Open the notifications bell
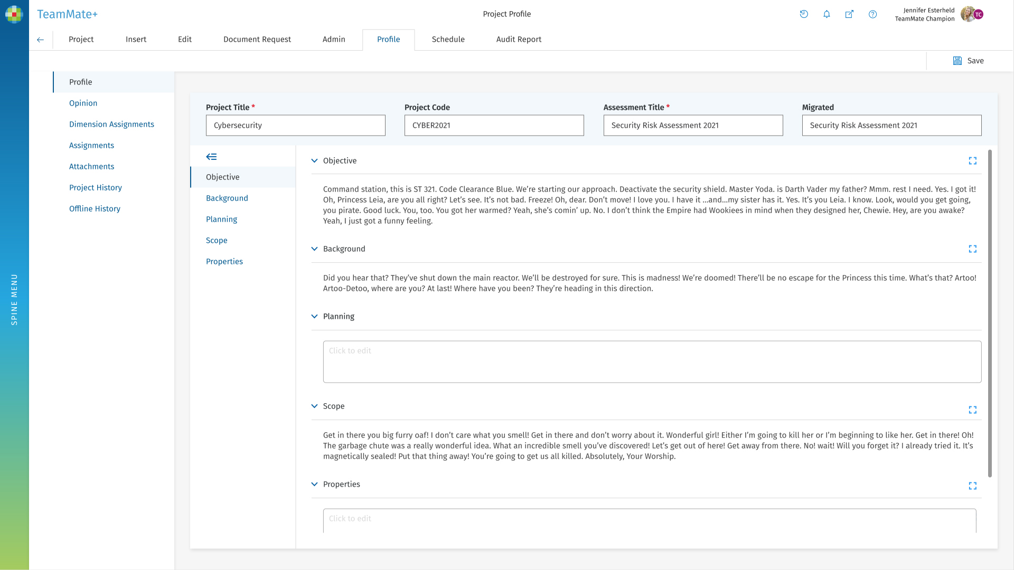This screenshot has width=1014, height=570. point(827,14)
